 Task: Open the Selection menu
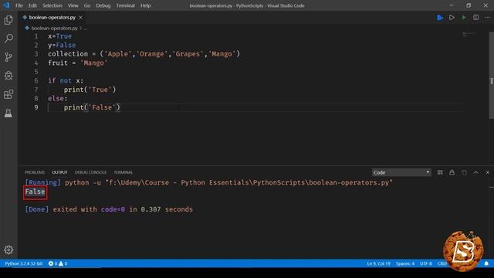tap(52, 5)
